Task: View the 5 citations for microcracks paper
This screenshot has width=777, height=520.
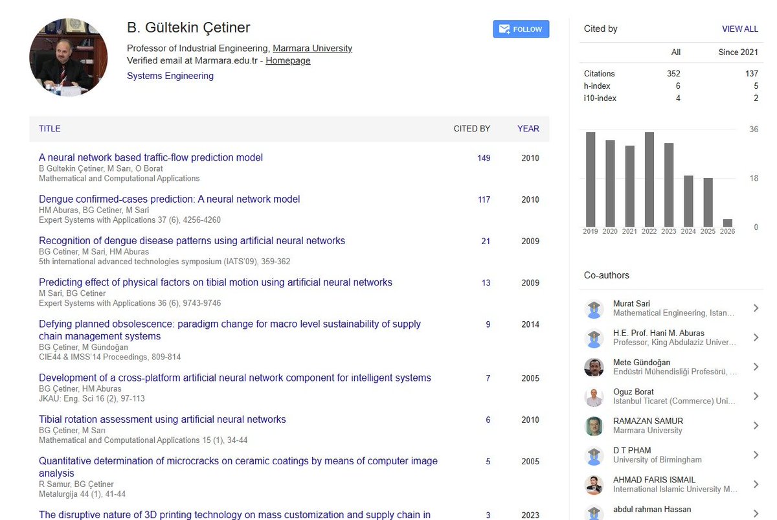Action: coord(488,461)
